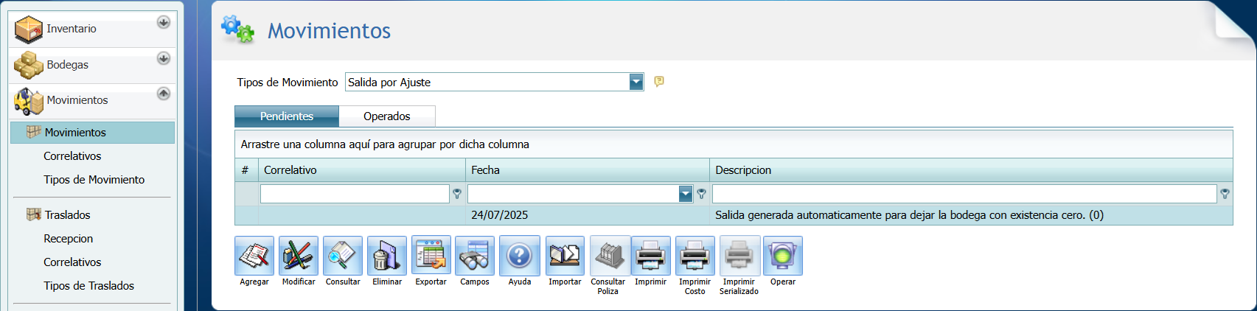1257x311 pixels.
Task: Select the Pendientes tab
Action: click(287, 116)
